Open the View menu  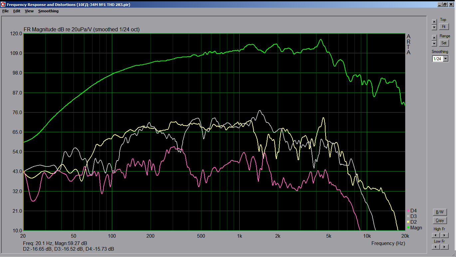click(x=29, y=11)
